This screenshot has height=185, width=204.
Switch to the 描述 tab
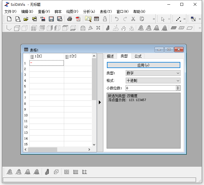pos(110,56)
